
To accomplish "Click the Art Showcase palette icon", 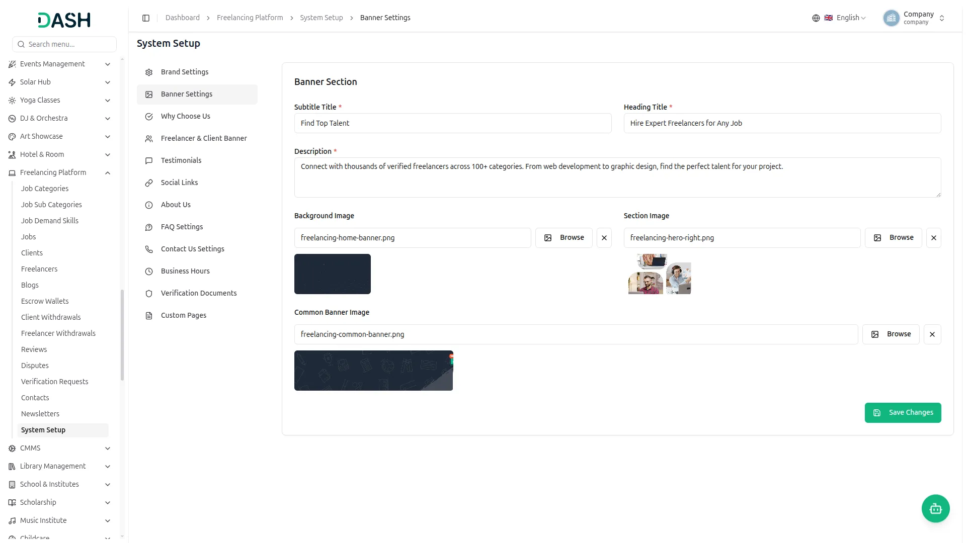I will point(12,137).
